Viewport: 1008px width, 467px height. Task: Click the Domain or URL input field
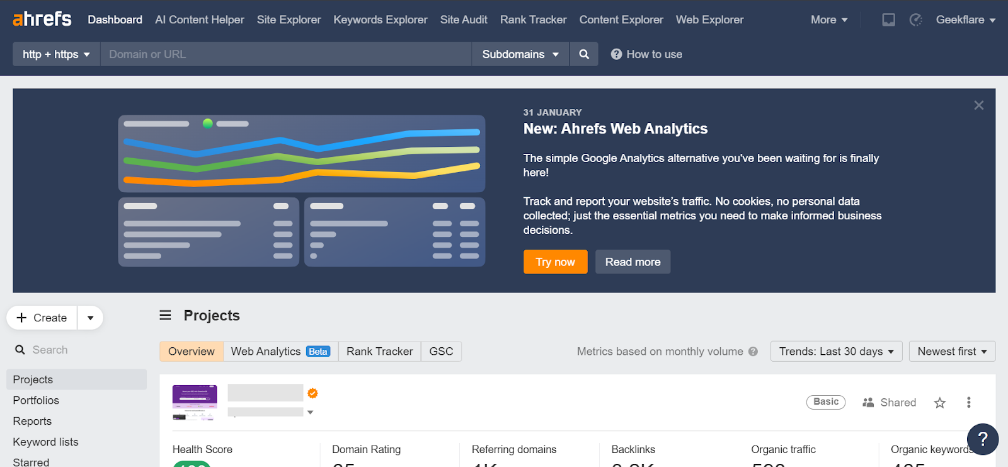point(286,54)
